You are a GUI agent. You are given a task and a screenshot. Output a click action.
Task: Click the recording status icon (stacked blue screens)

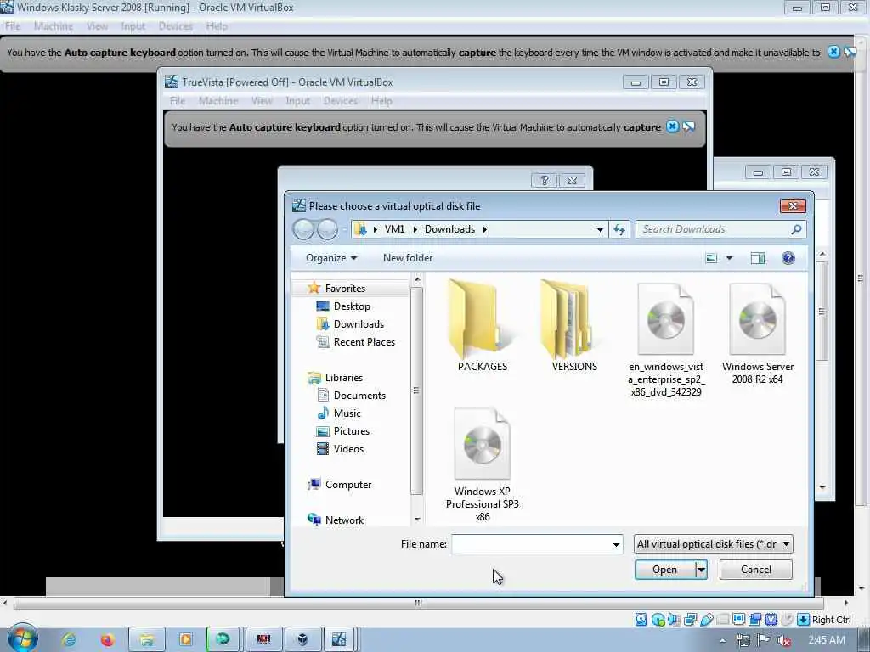[754, 619]
